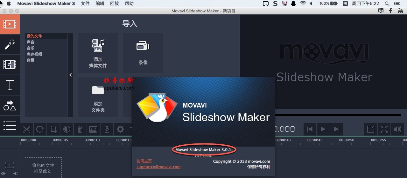
Task: Detach the preview window icon
Action: [371, 129]
